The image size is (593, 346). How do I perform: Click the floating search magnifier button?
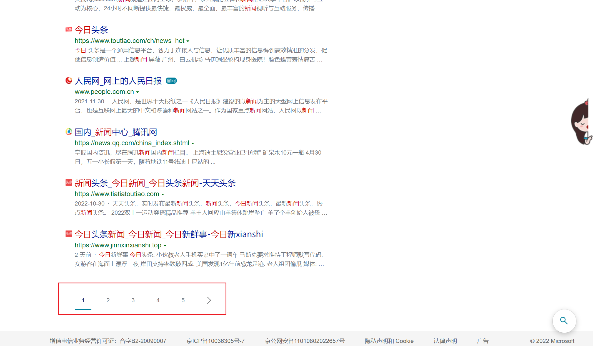click(x=564, y=321)
